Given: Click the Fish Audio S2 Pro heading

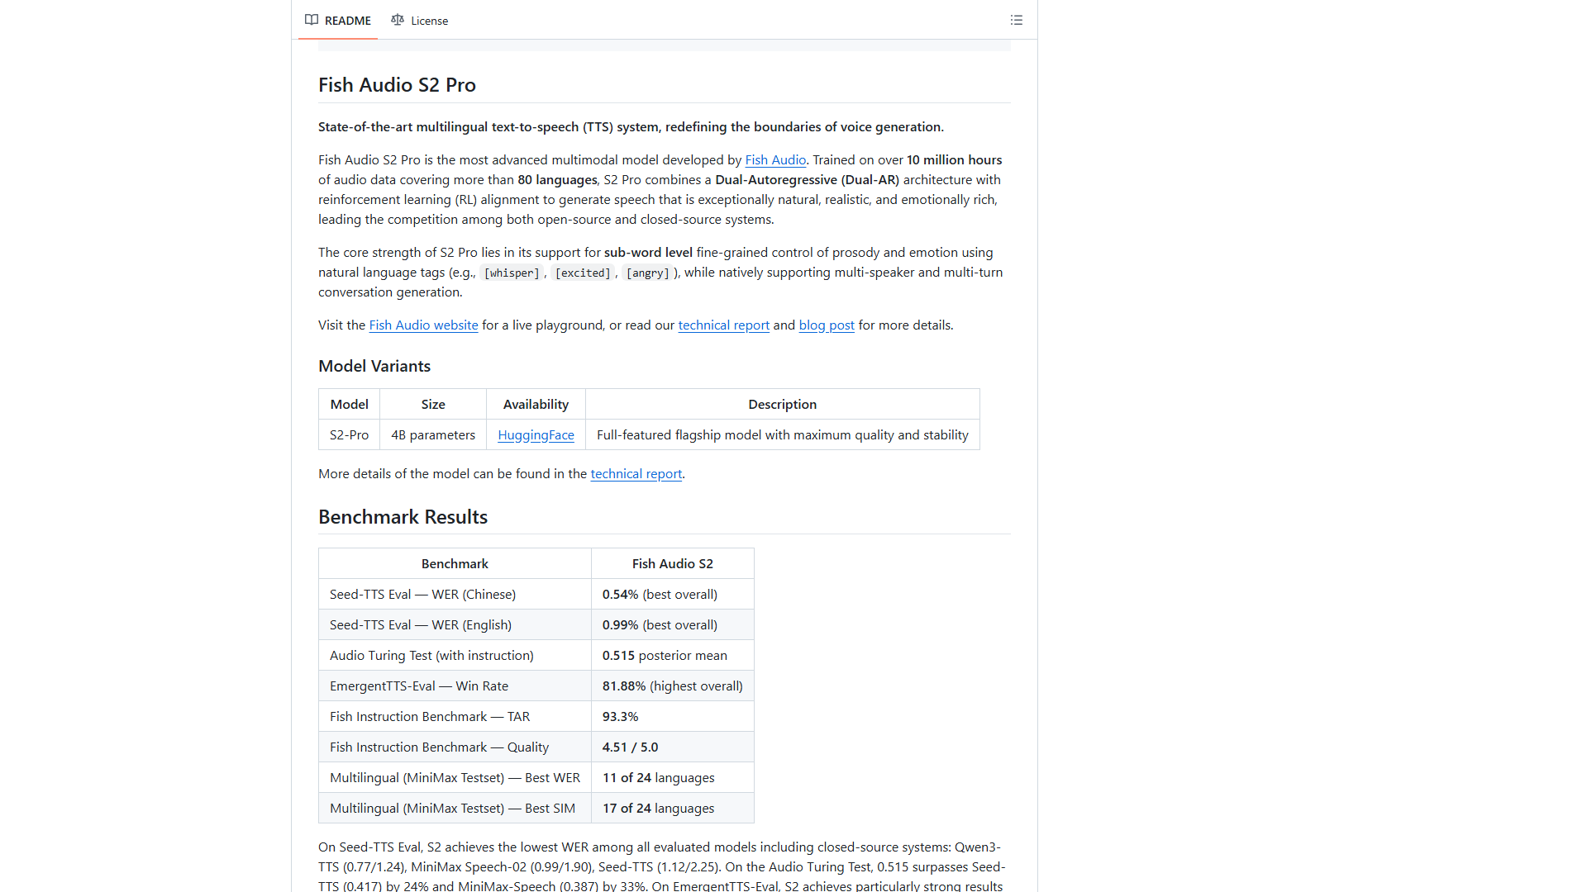Looking at the screenshot, I should click(397, 85).
